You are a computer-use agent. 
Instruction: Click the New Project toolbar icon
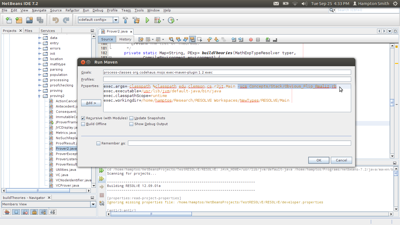[x=19, y=20]
